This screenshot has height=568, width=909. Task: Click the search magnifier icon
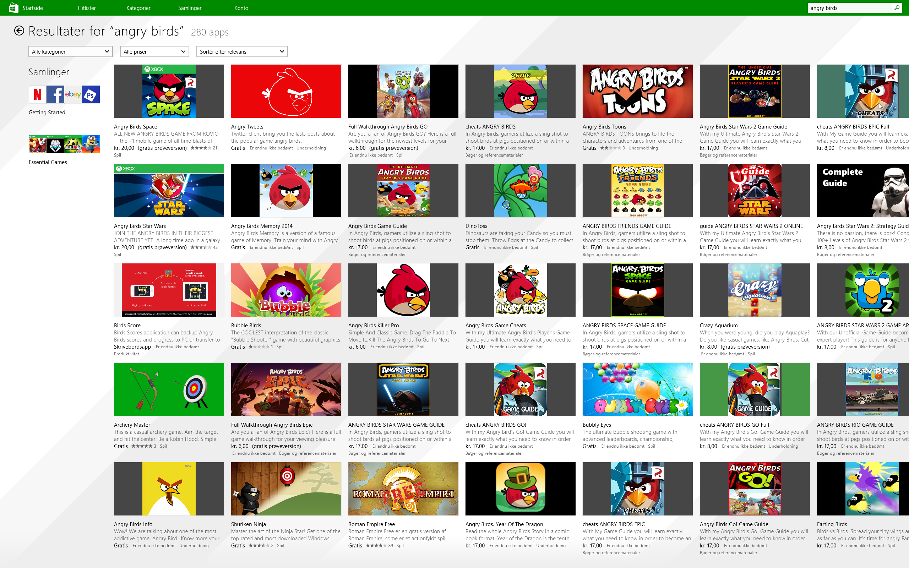pyautogui.click(x=897, y=8)
